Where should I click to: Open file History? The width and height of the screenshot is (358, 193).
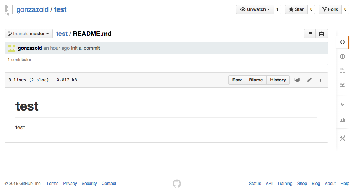coord(278,80)
